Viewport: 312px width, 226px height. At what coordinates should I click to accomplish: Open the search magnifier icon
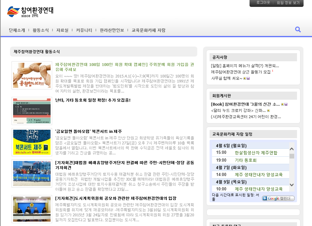click(x=298, y=29)
